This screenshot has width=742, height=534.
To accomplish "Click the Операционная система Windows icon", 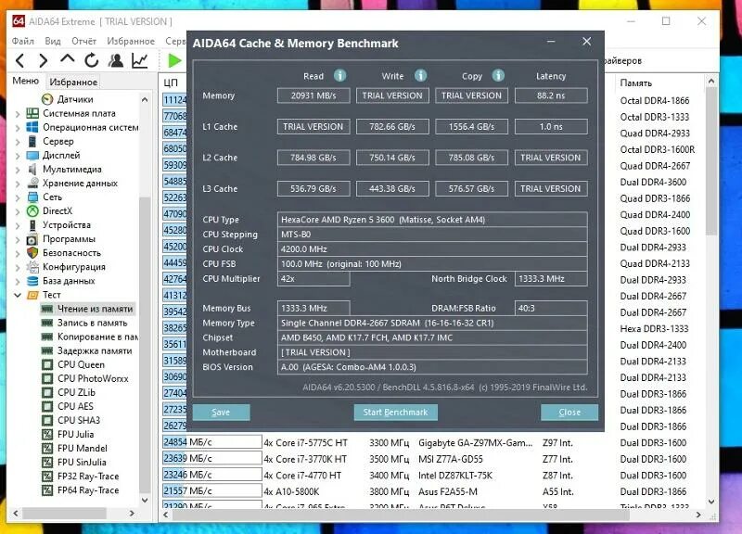I will click(x=32, y=127).
